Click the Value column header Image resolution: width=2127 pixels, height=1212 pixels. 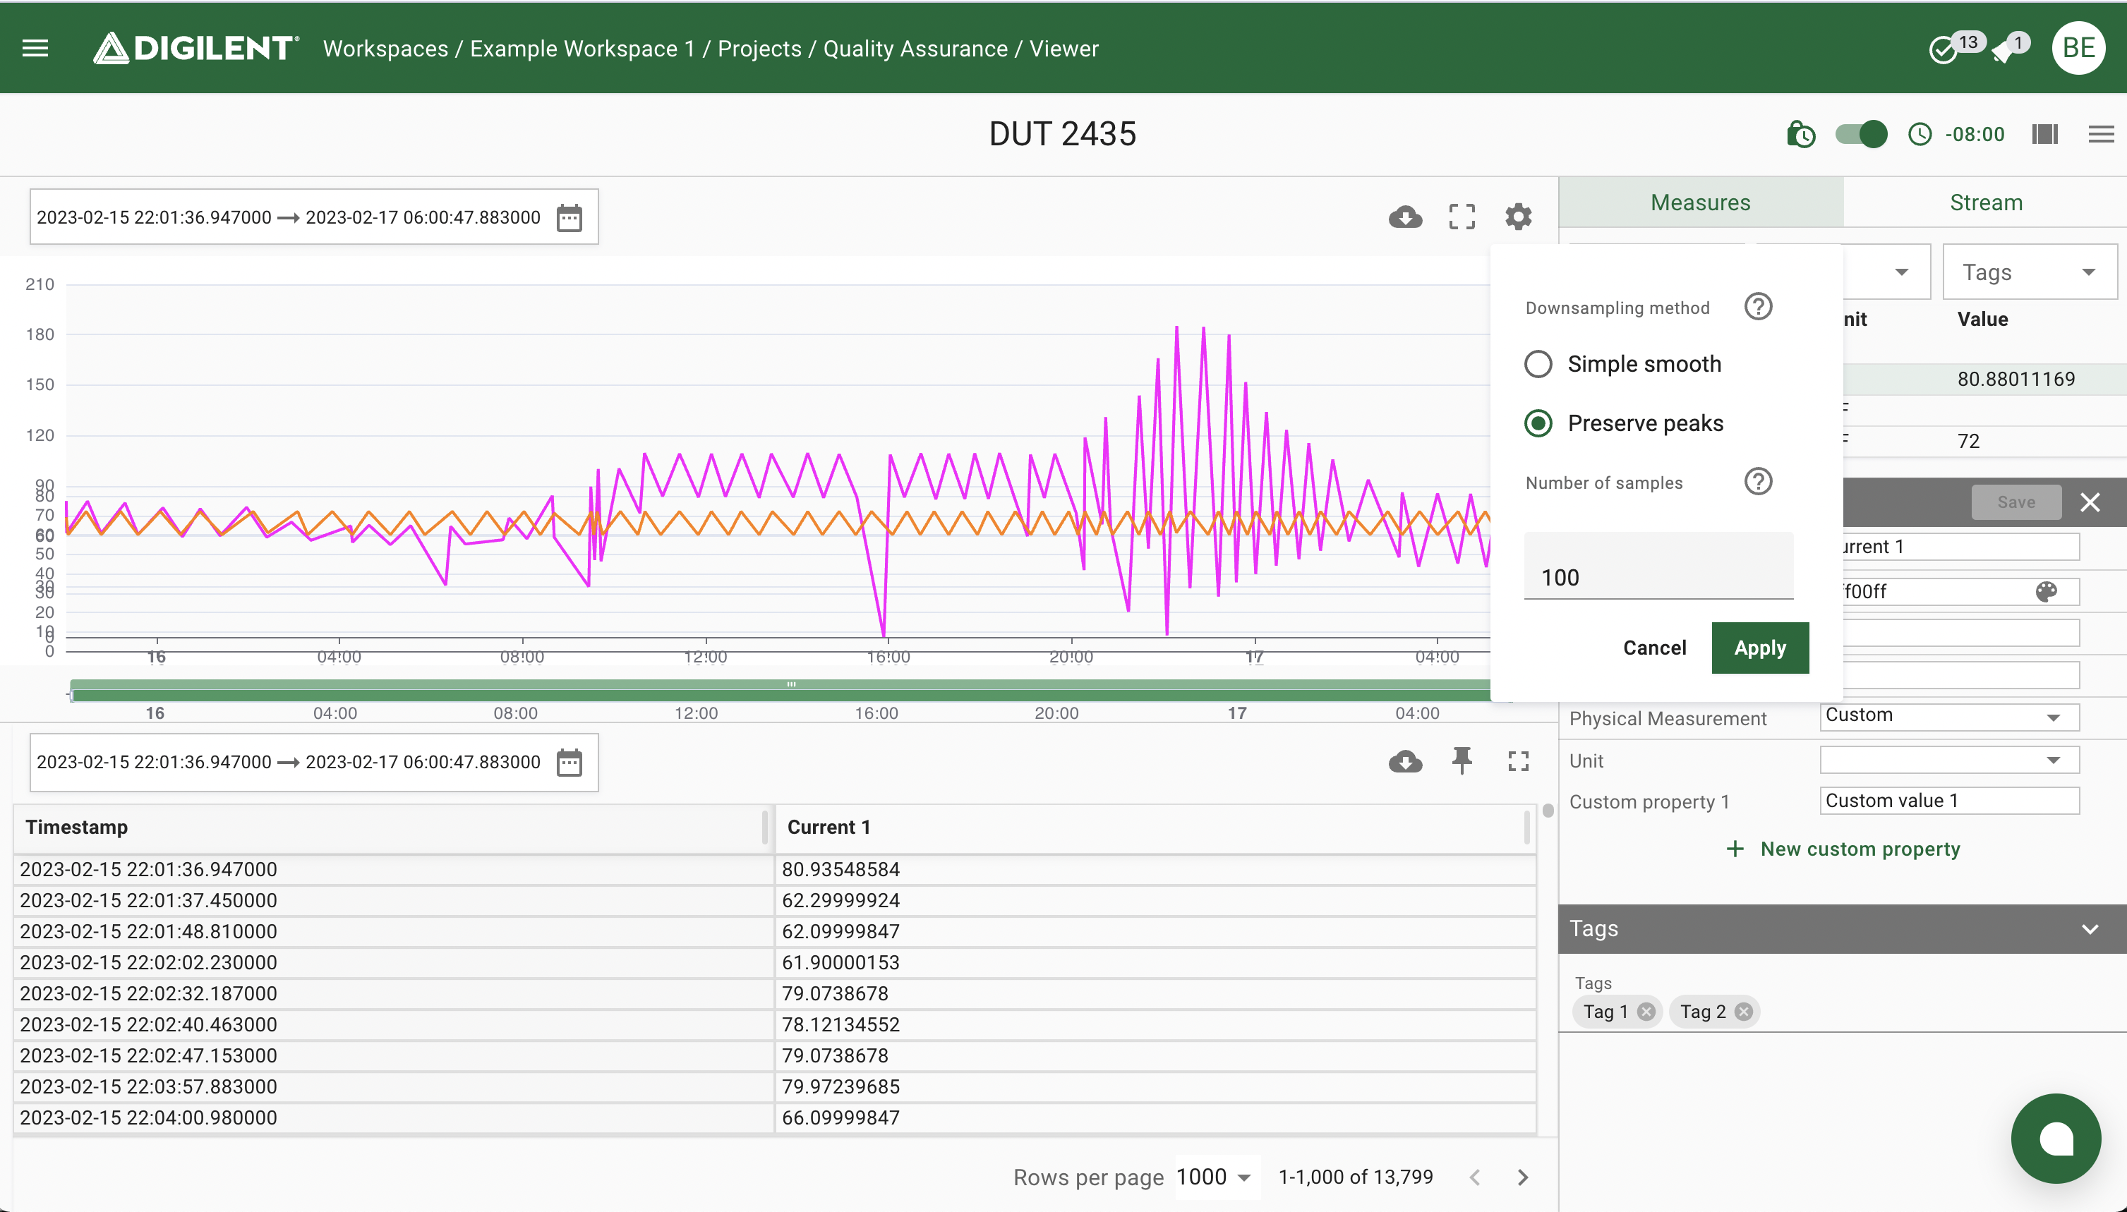pos(1982,320)
